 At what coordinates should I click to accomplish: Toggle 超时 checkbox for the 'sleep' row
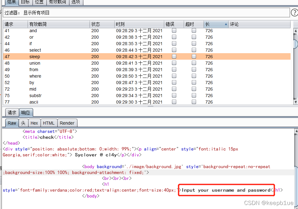coord(194,56)
